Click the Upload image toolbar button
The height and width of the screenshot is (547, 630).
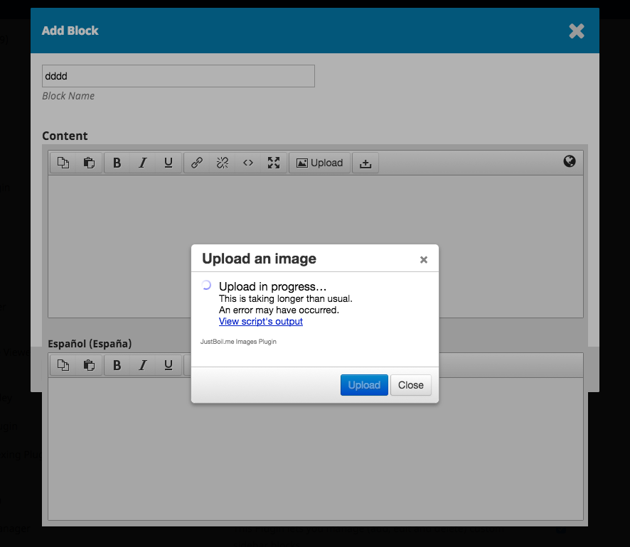pyautogui.click(x=319, y=163)
